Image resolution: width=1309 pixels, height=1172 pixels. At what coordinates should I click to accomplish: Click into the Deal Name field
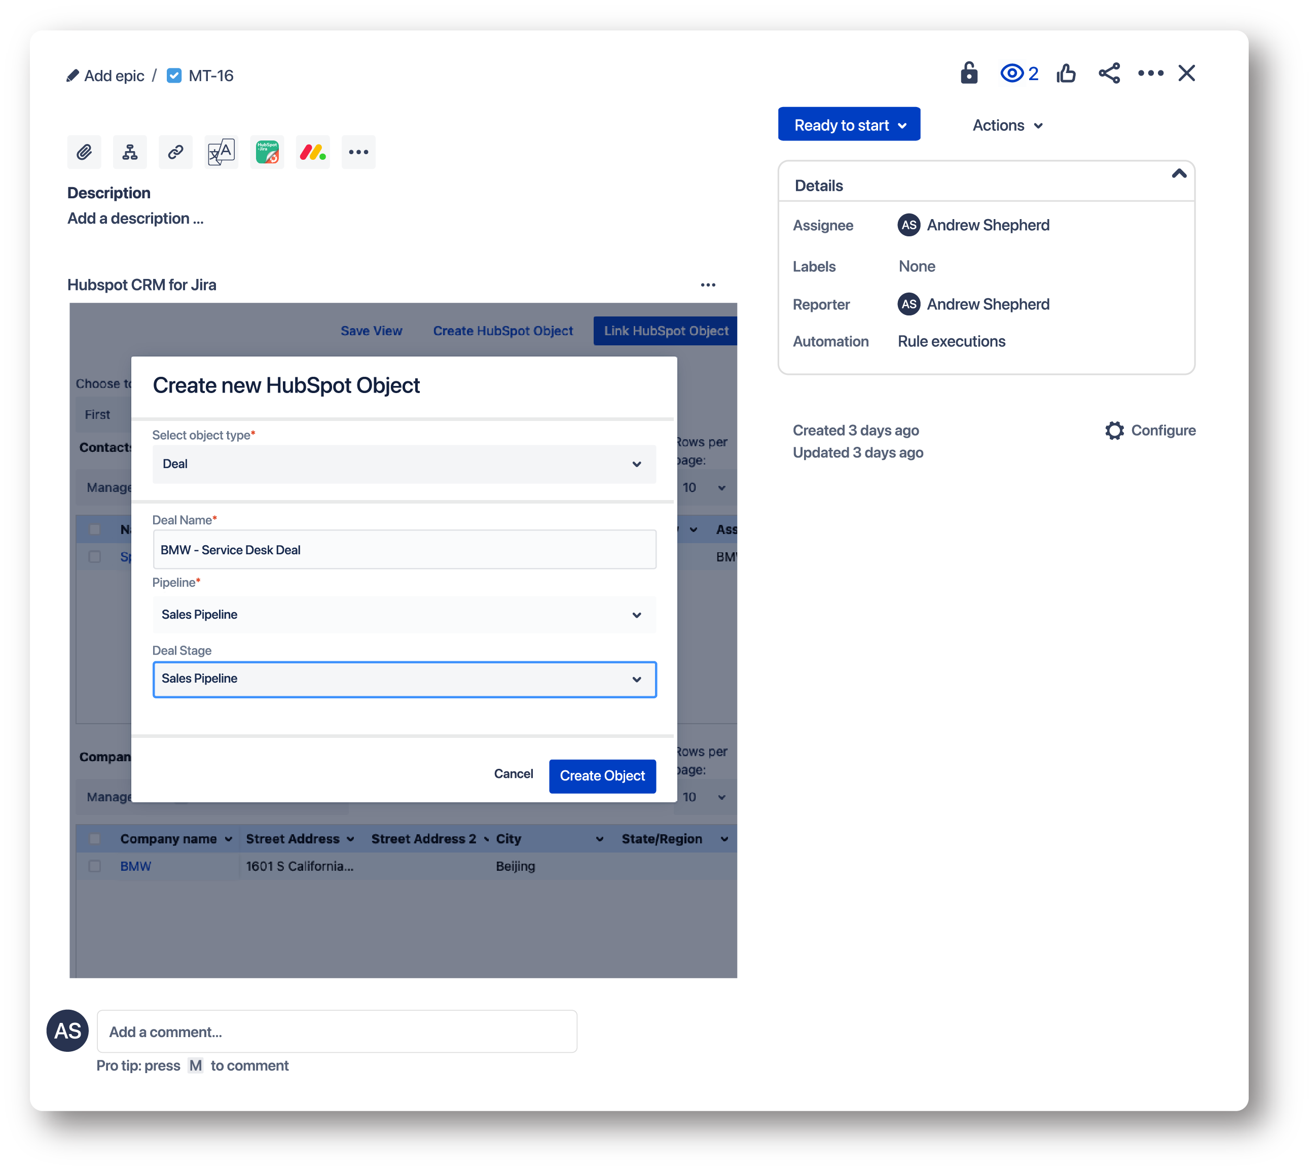point(405,550)
